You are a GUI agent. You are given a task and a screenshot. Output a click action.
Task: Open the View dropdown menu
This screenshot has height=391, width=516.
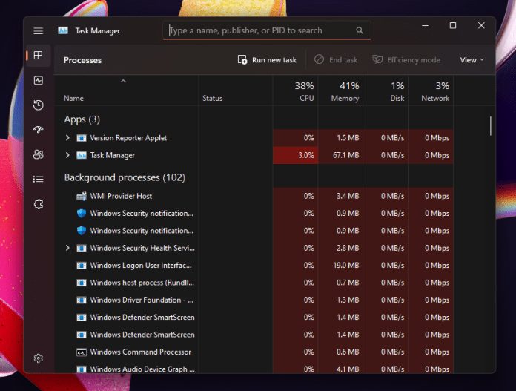tap(472, 60)
